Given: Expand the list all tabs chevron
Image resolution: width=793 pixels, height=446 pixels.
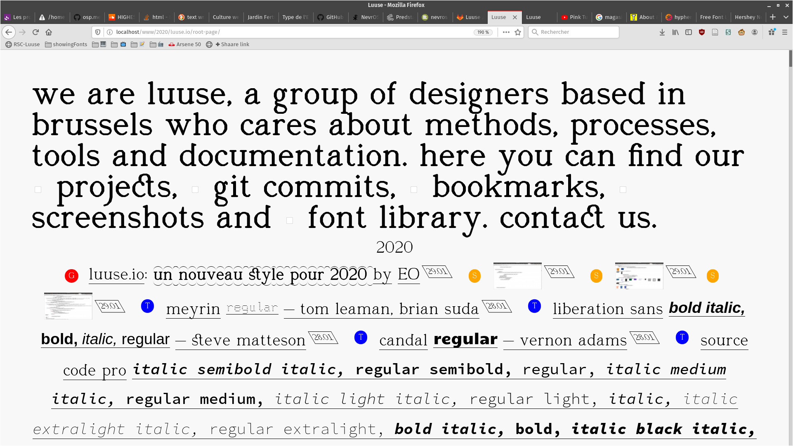Looking at the screenshot, I should tap(786, 17).
